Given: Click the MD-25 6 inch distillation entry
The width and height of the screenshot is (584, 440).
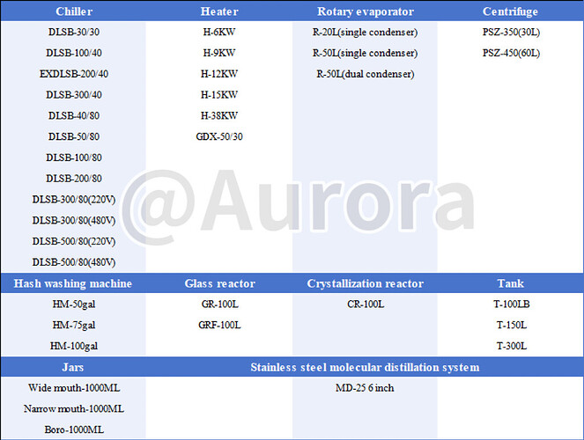Looking at the screenshot, I should pyautogui.click(x=366, y=387).
